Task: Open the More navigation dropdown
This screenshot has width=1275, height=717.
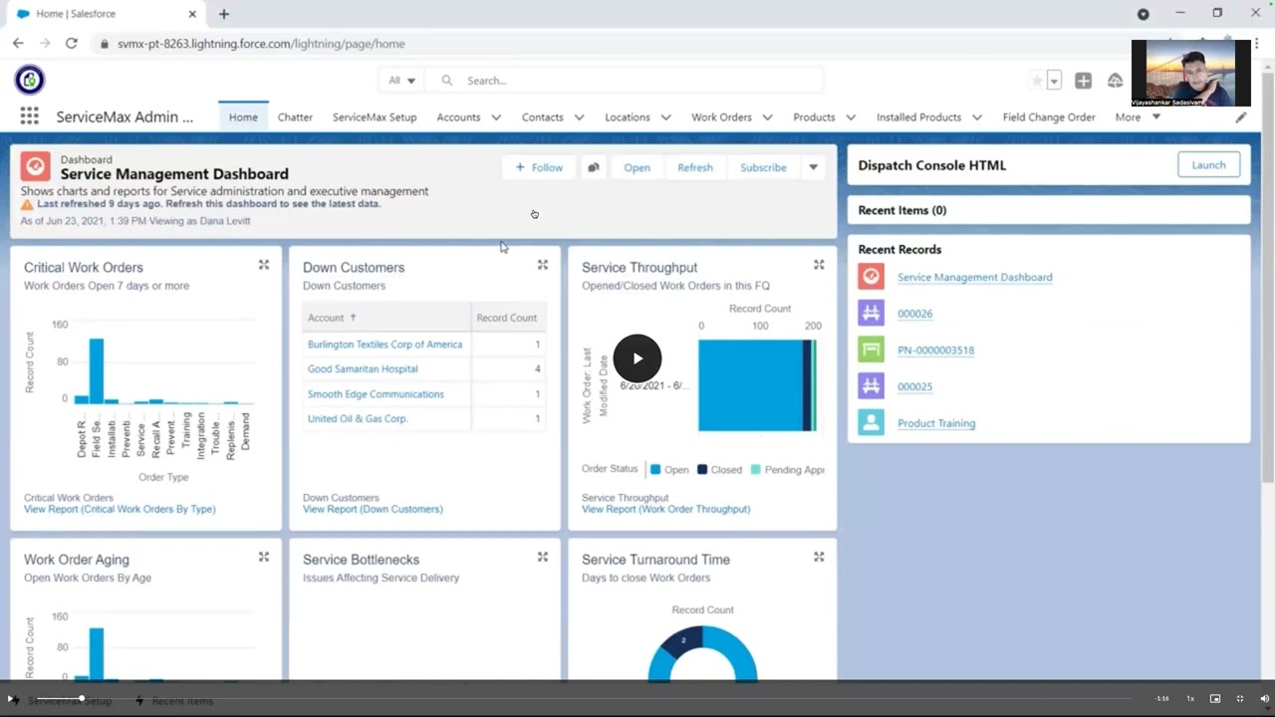Action: [x=1138, y=118]
